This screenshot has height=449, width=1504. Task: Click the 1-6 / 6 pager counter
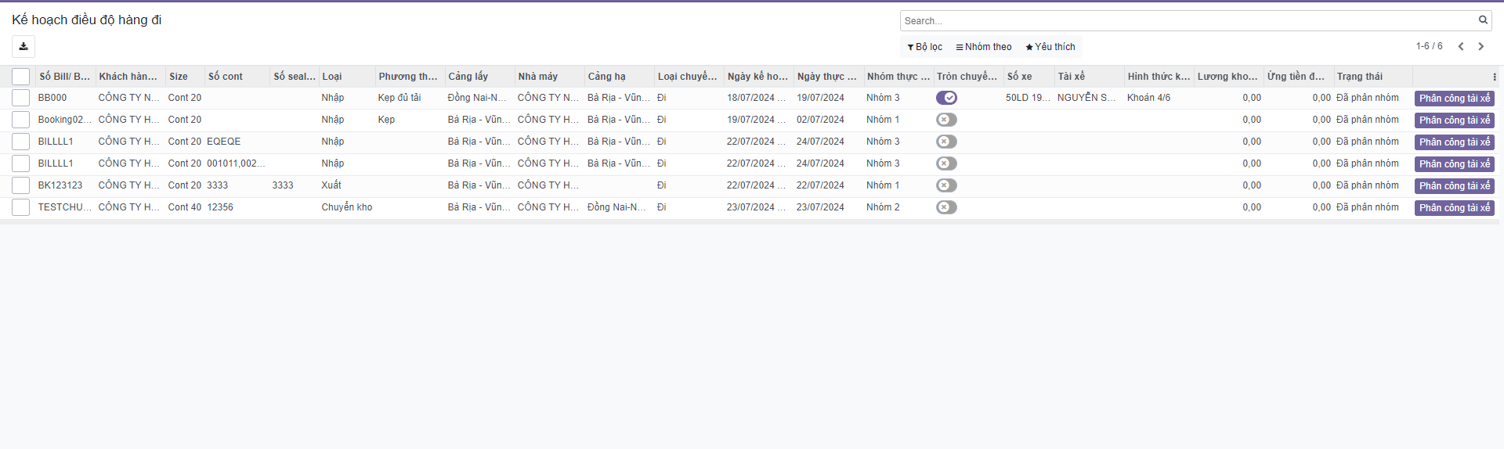pyautogui.click(x=1429, y=47)
